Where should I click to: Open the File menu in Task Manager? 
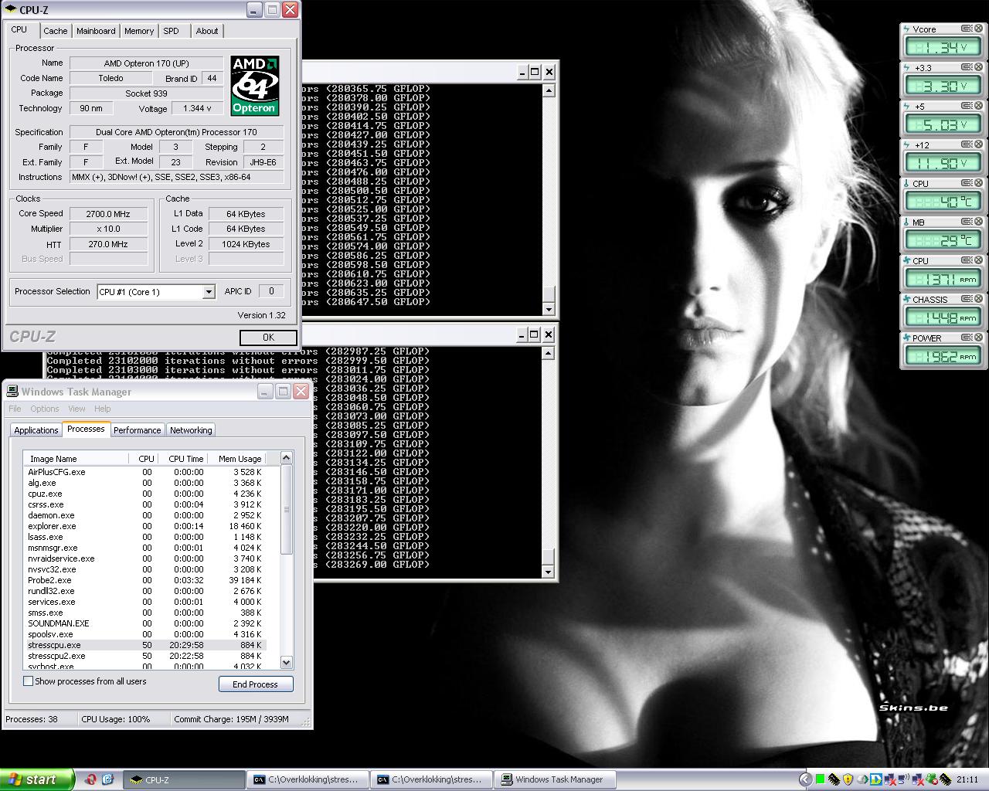(15, 409)
